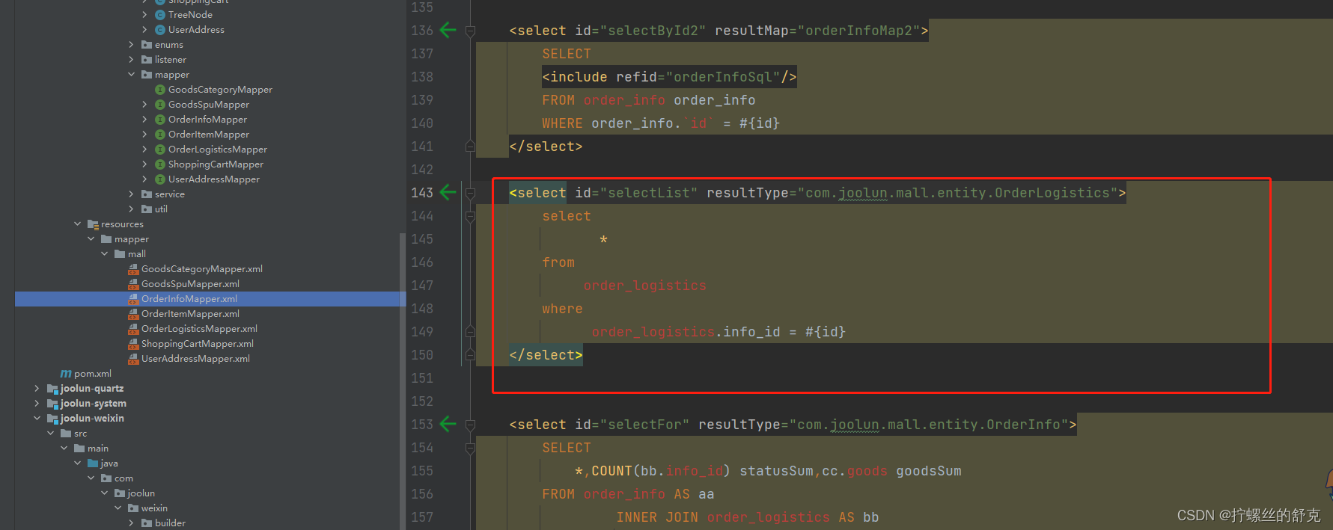Expand the joolun-quartz module
The height and width of the screenshot is (530, 1333).
pos(37,388)
